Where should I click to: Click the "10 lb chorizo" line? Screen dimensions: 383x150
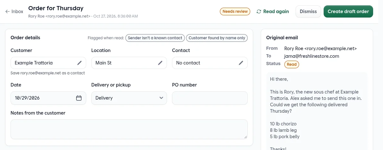pos(283,124)
